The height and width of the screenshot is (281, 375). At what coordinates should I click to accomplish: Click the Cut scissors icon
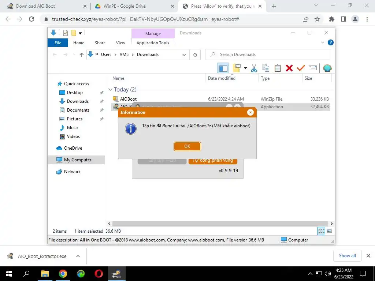click(254, 68)
